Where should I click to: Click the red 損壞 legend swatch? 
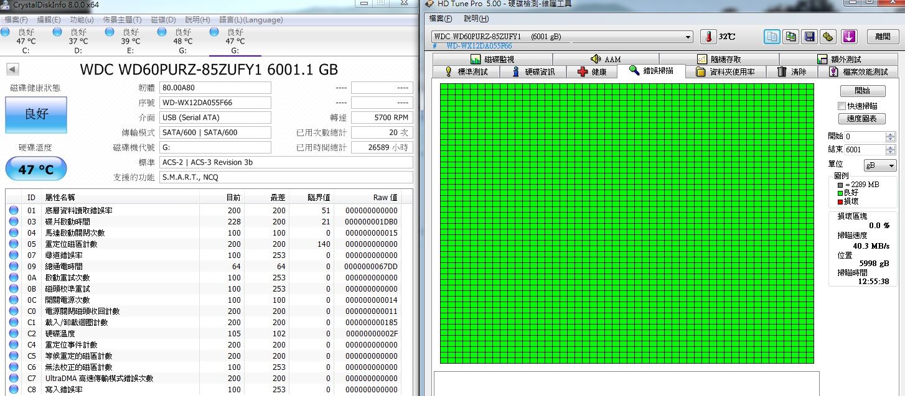[840, 201]
